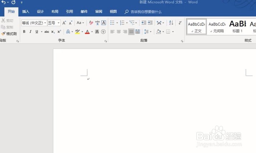
Task: Toggle Bold formatting
Action: (24, 32)
